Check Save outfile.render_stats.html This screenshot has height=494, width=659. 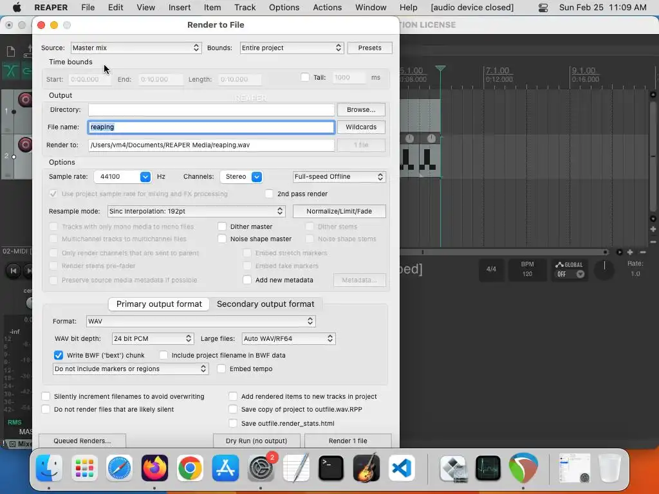point(233,423)
